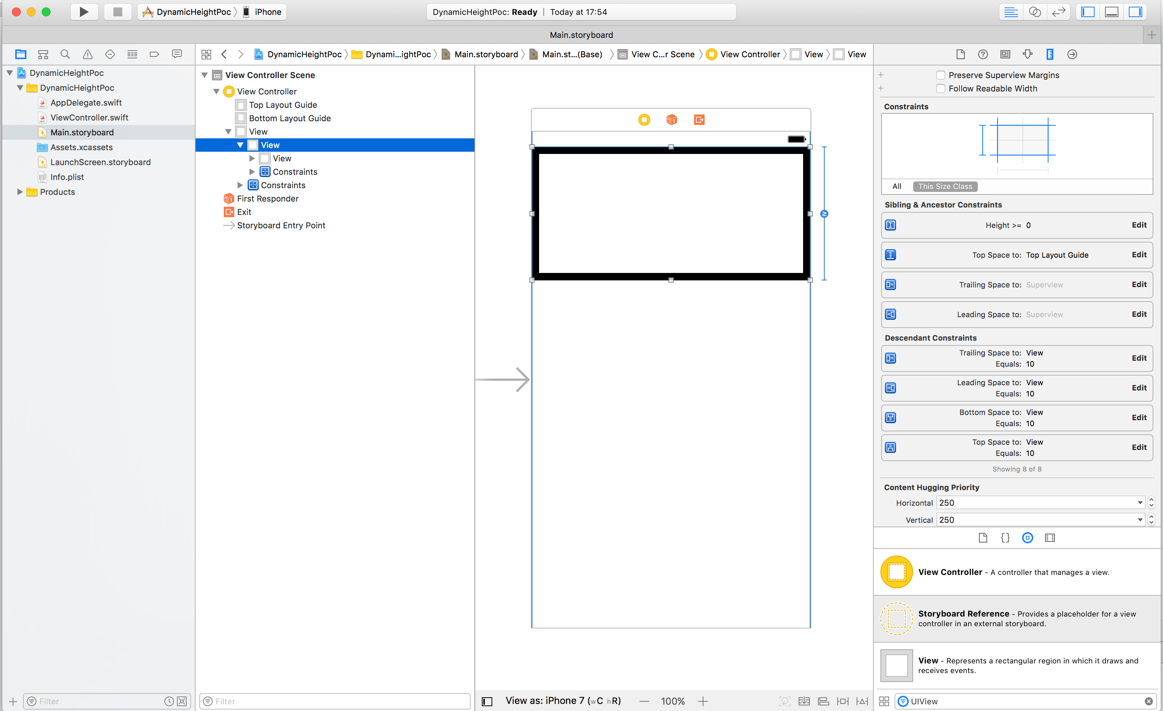Open the File inspector
This screenshot has height=711, width=1163.
pyautogui.click(x=960, y=54)
